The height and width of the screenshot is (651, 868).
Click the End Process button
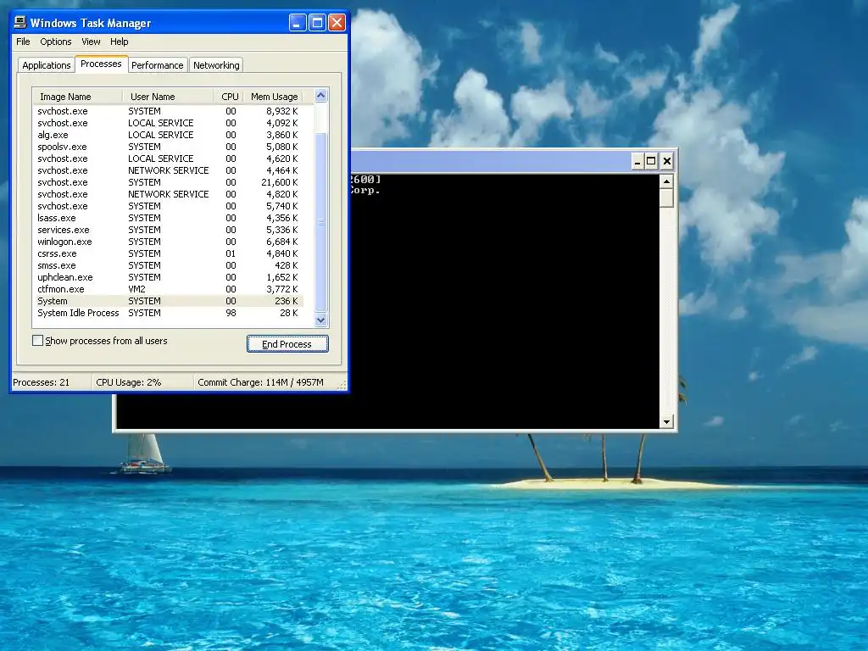tap(287, 344)
